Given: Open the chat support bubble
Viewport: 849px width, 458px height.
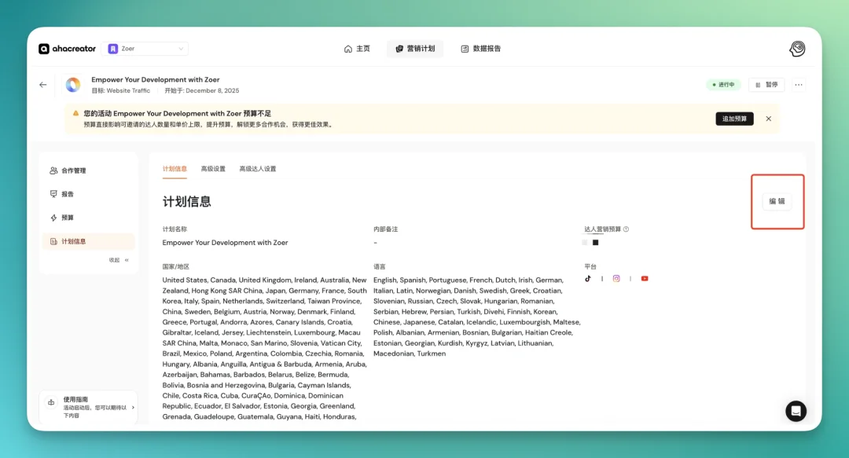Looking at the screenshot, I should coord(796,411).
